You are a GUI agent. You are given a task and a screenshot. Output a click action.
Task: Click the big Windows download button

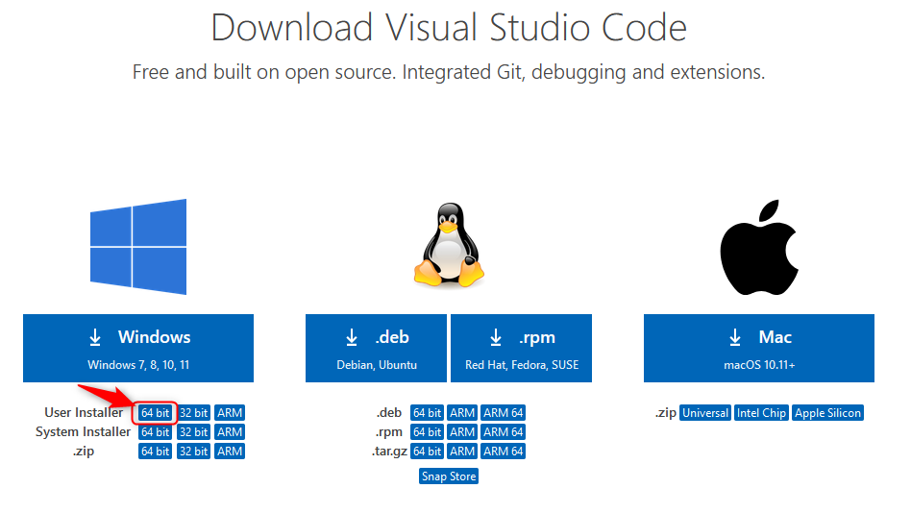tap(138, 348)
